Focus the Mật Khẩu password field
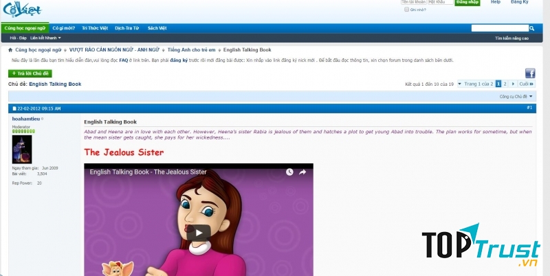550x276 pixels. coord(441,2)
